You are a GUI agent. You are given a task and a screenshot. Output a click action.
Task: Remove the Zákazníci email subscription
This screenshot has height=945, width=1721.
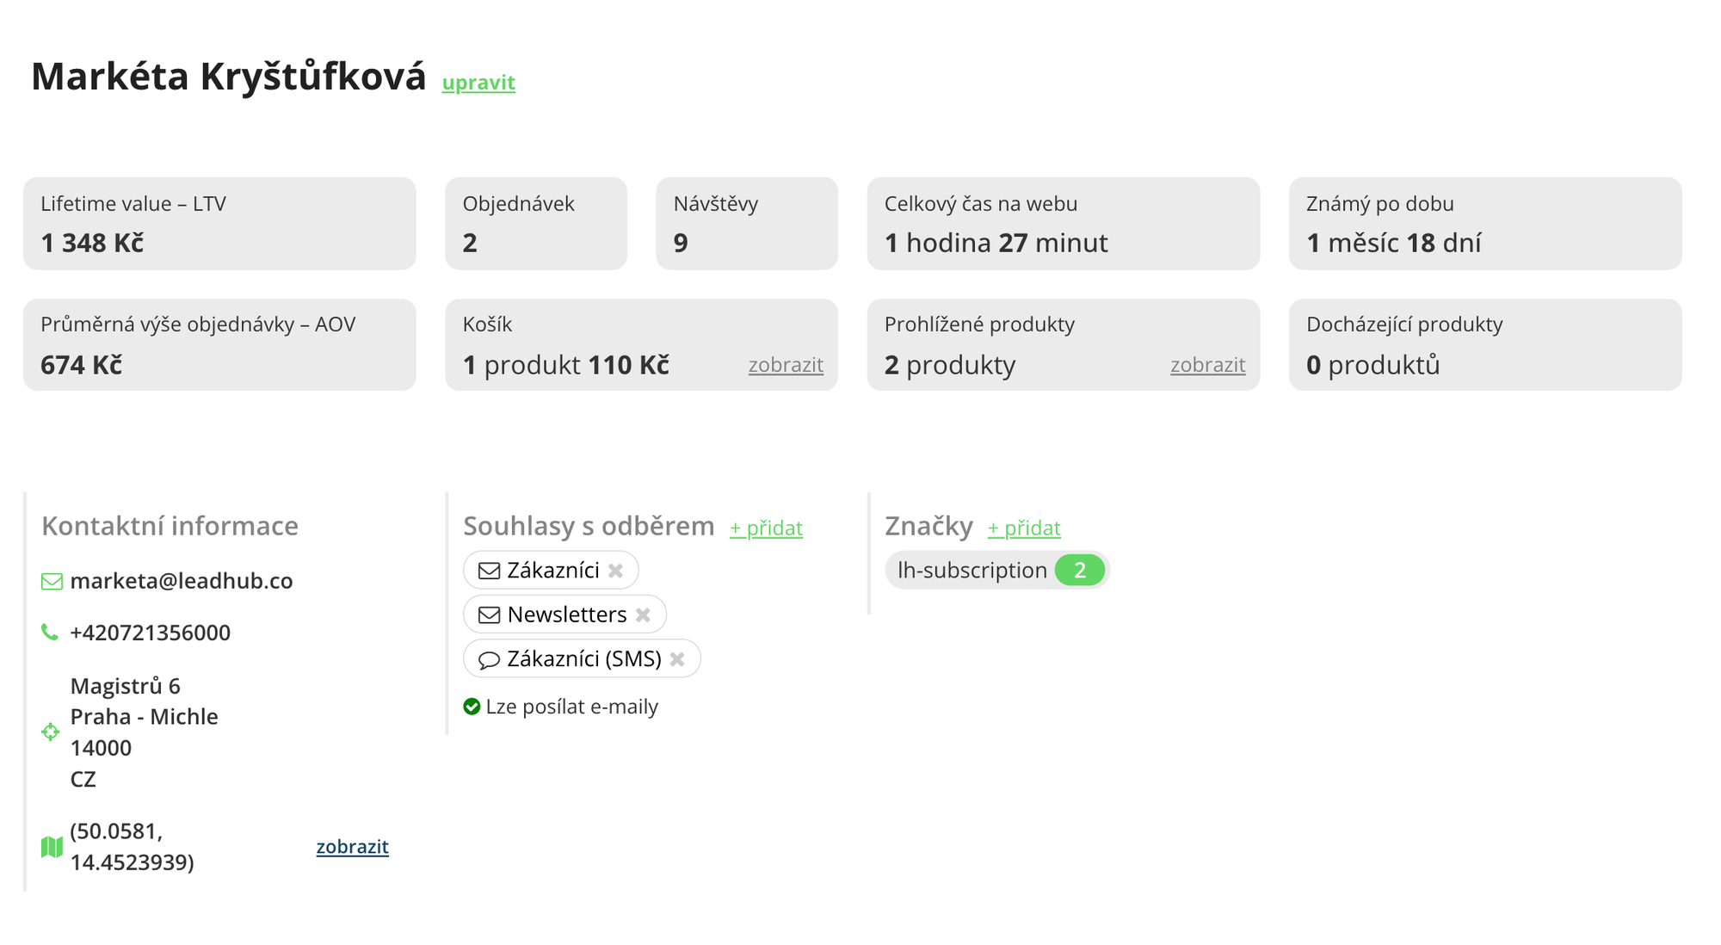point(615,571)
